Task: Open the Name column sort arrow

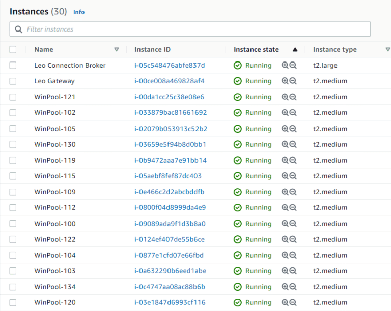Action: (117, 49)
